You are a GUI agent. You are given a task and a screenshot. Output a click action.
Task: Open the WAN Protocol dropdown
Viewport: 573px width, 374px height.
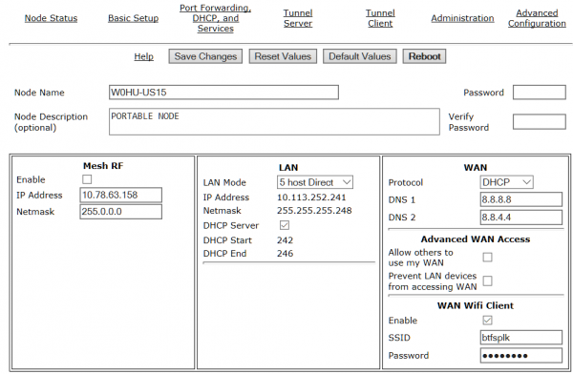point(506,182)
